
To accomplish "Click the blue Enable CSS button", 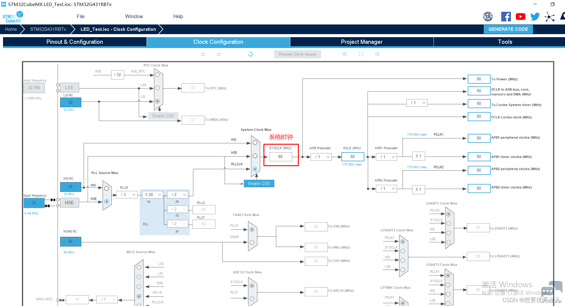I will (x=259, y=184).
